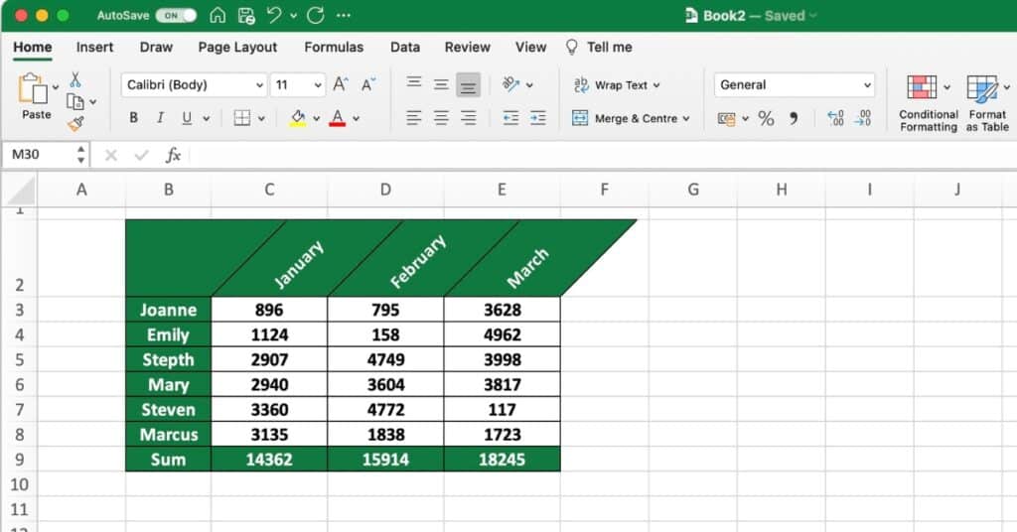Increase font size with the large A

(x=341, y=84)
